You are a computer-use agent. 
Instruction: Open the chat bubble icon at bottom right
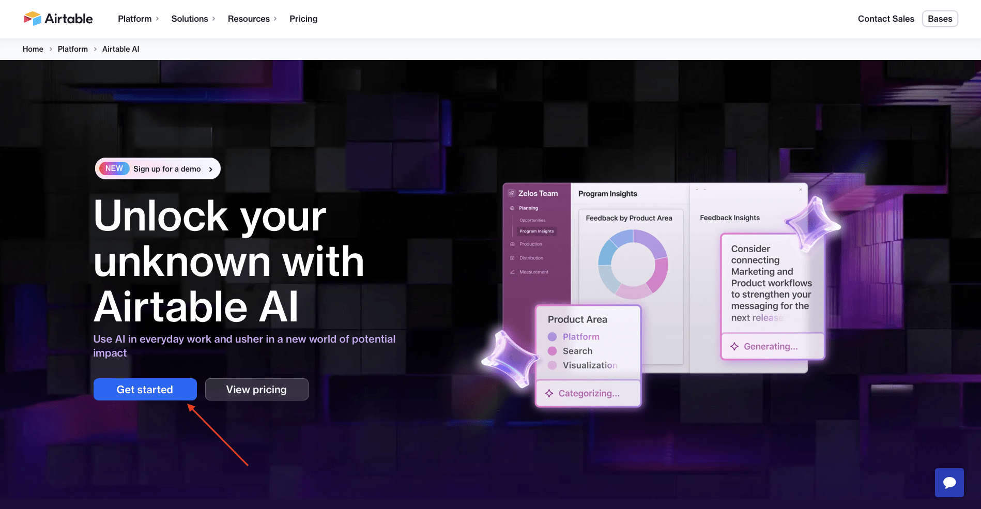pos(949,482)
